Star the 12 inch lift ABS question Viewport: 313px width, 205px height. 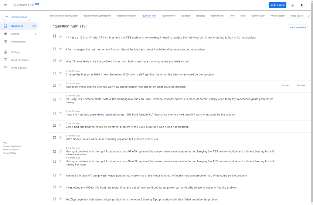tap(60, 37)
